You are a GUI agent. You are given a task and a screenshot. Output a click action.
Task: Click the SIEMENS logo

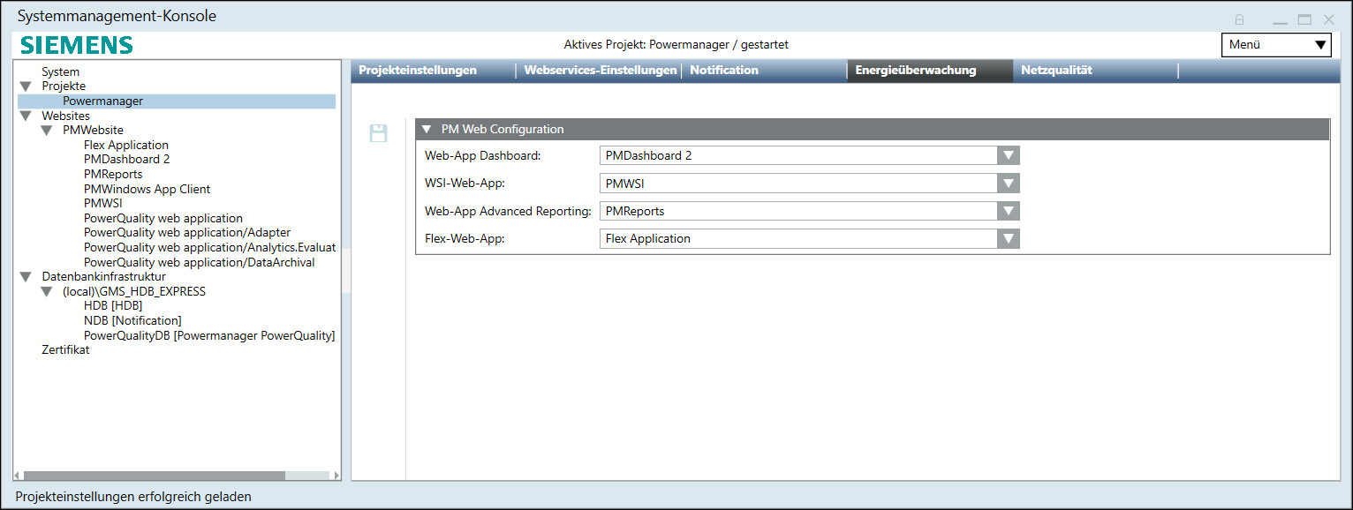point(75,44)
